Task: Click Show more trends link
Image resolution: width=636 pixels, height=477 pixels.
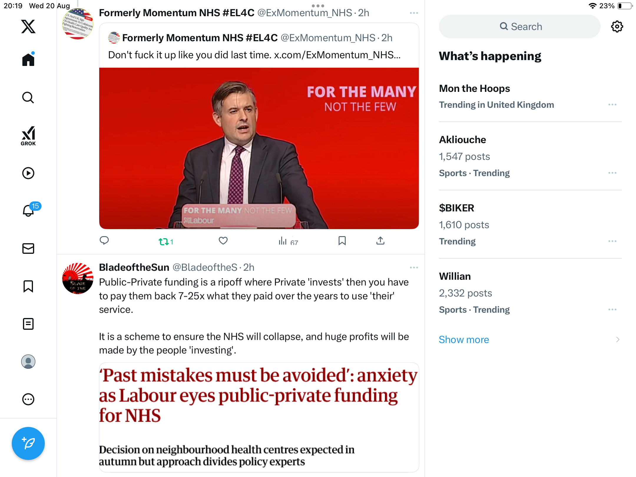Action: click(464, 339)
